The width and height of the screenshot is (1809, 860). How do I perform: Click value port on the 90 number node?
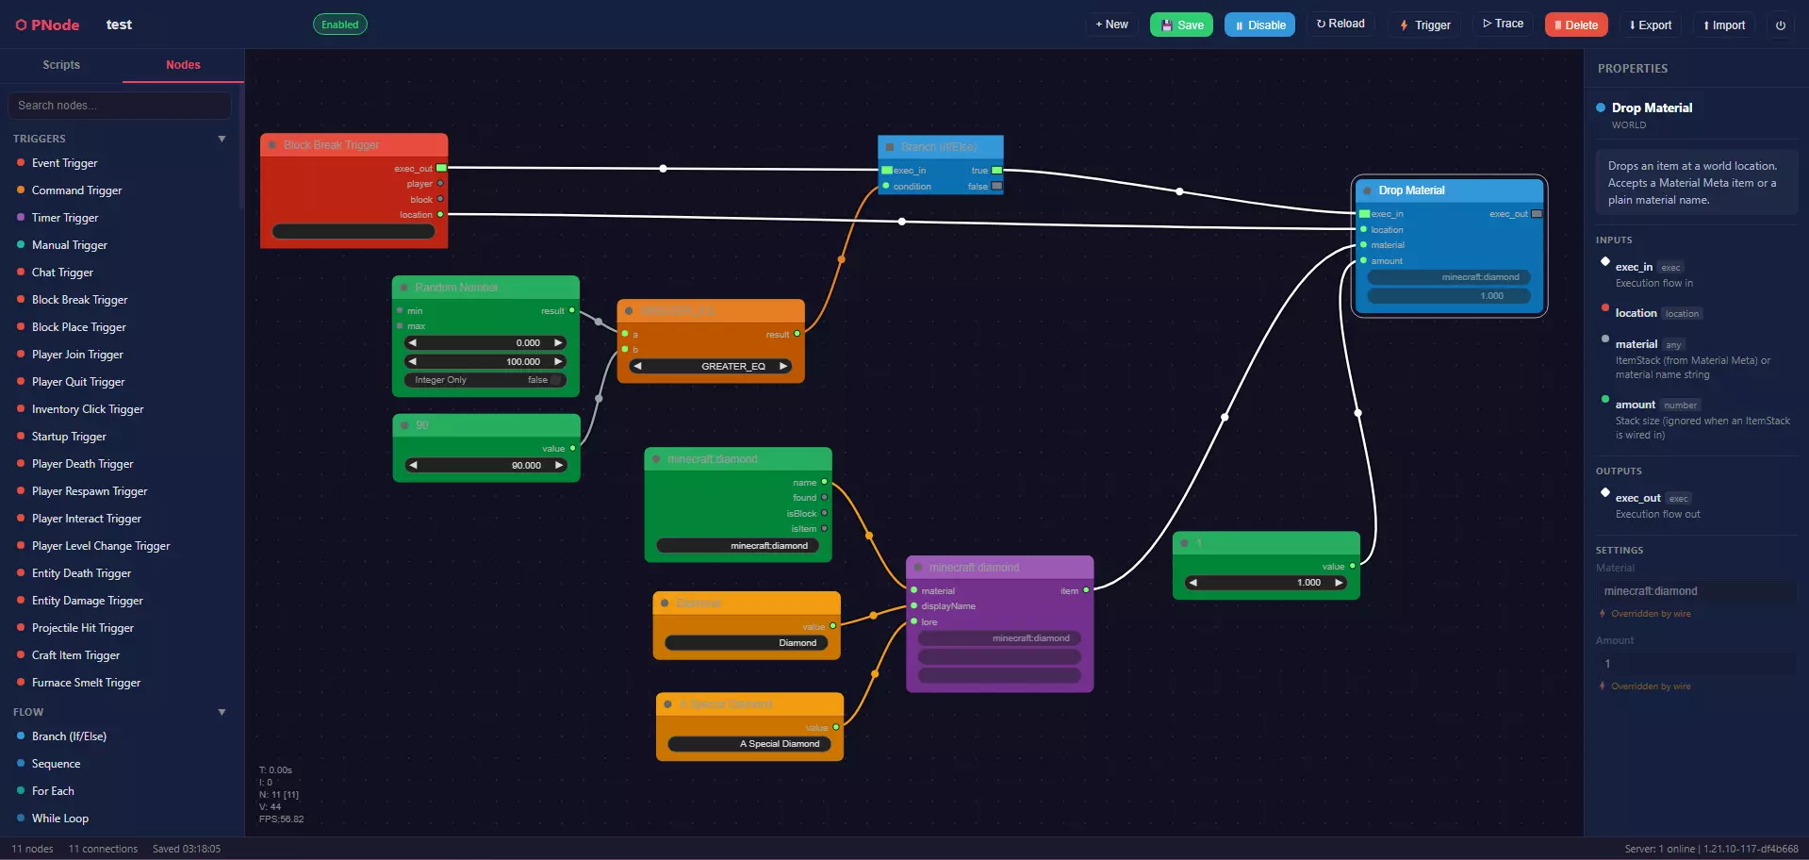[572, 448]
